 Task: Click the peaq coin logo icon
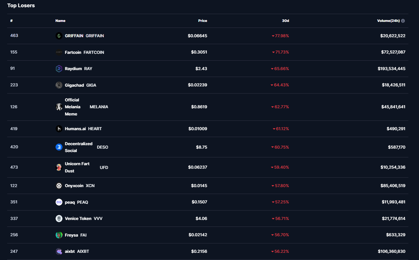[x=59, y=202]
